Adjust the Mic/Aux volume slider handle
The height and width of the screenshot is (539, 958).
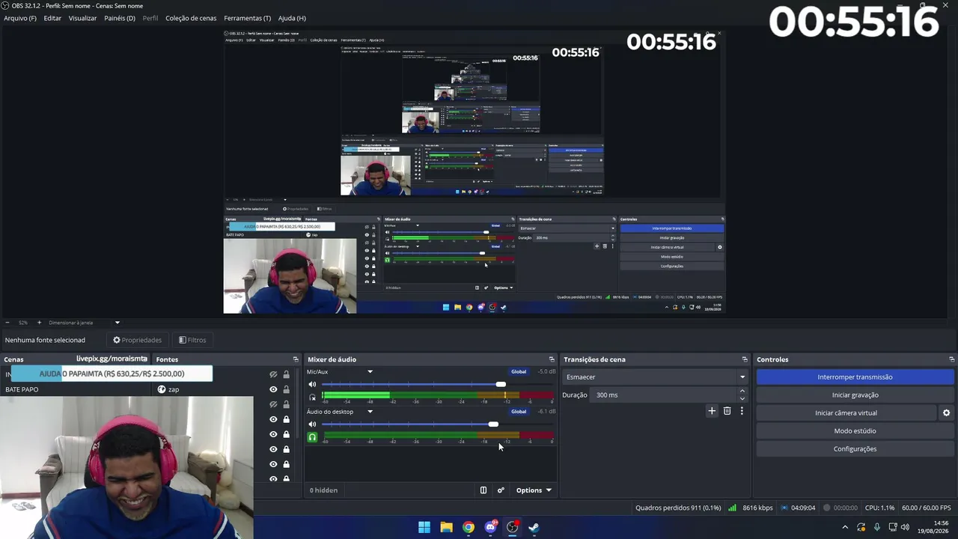[x=501, y=384]
